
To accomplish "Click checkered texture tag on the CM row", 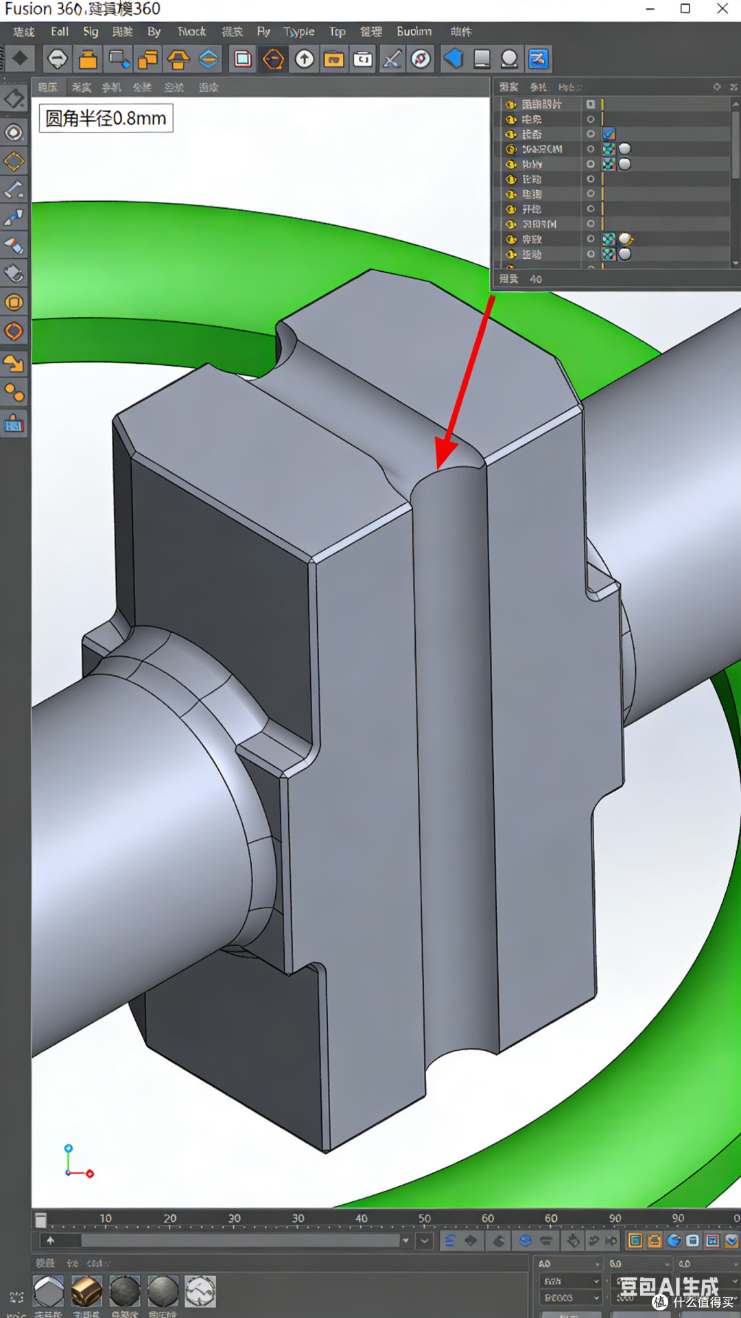I will (609, 149).
